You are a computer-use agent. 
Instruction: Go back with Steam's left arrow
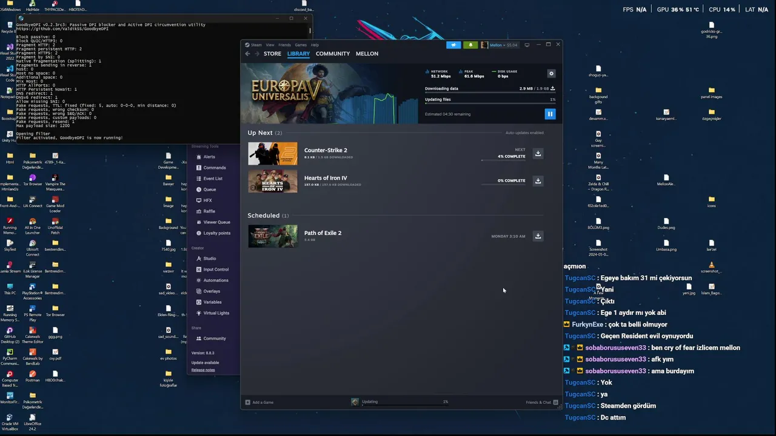pyautogui.click(x=247, y=54)
